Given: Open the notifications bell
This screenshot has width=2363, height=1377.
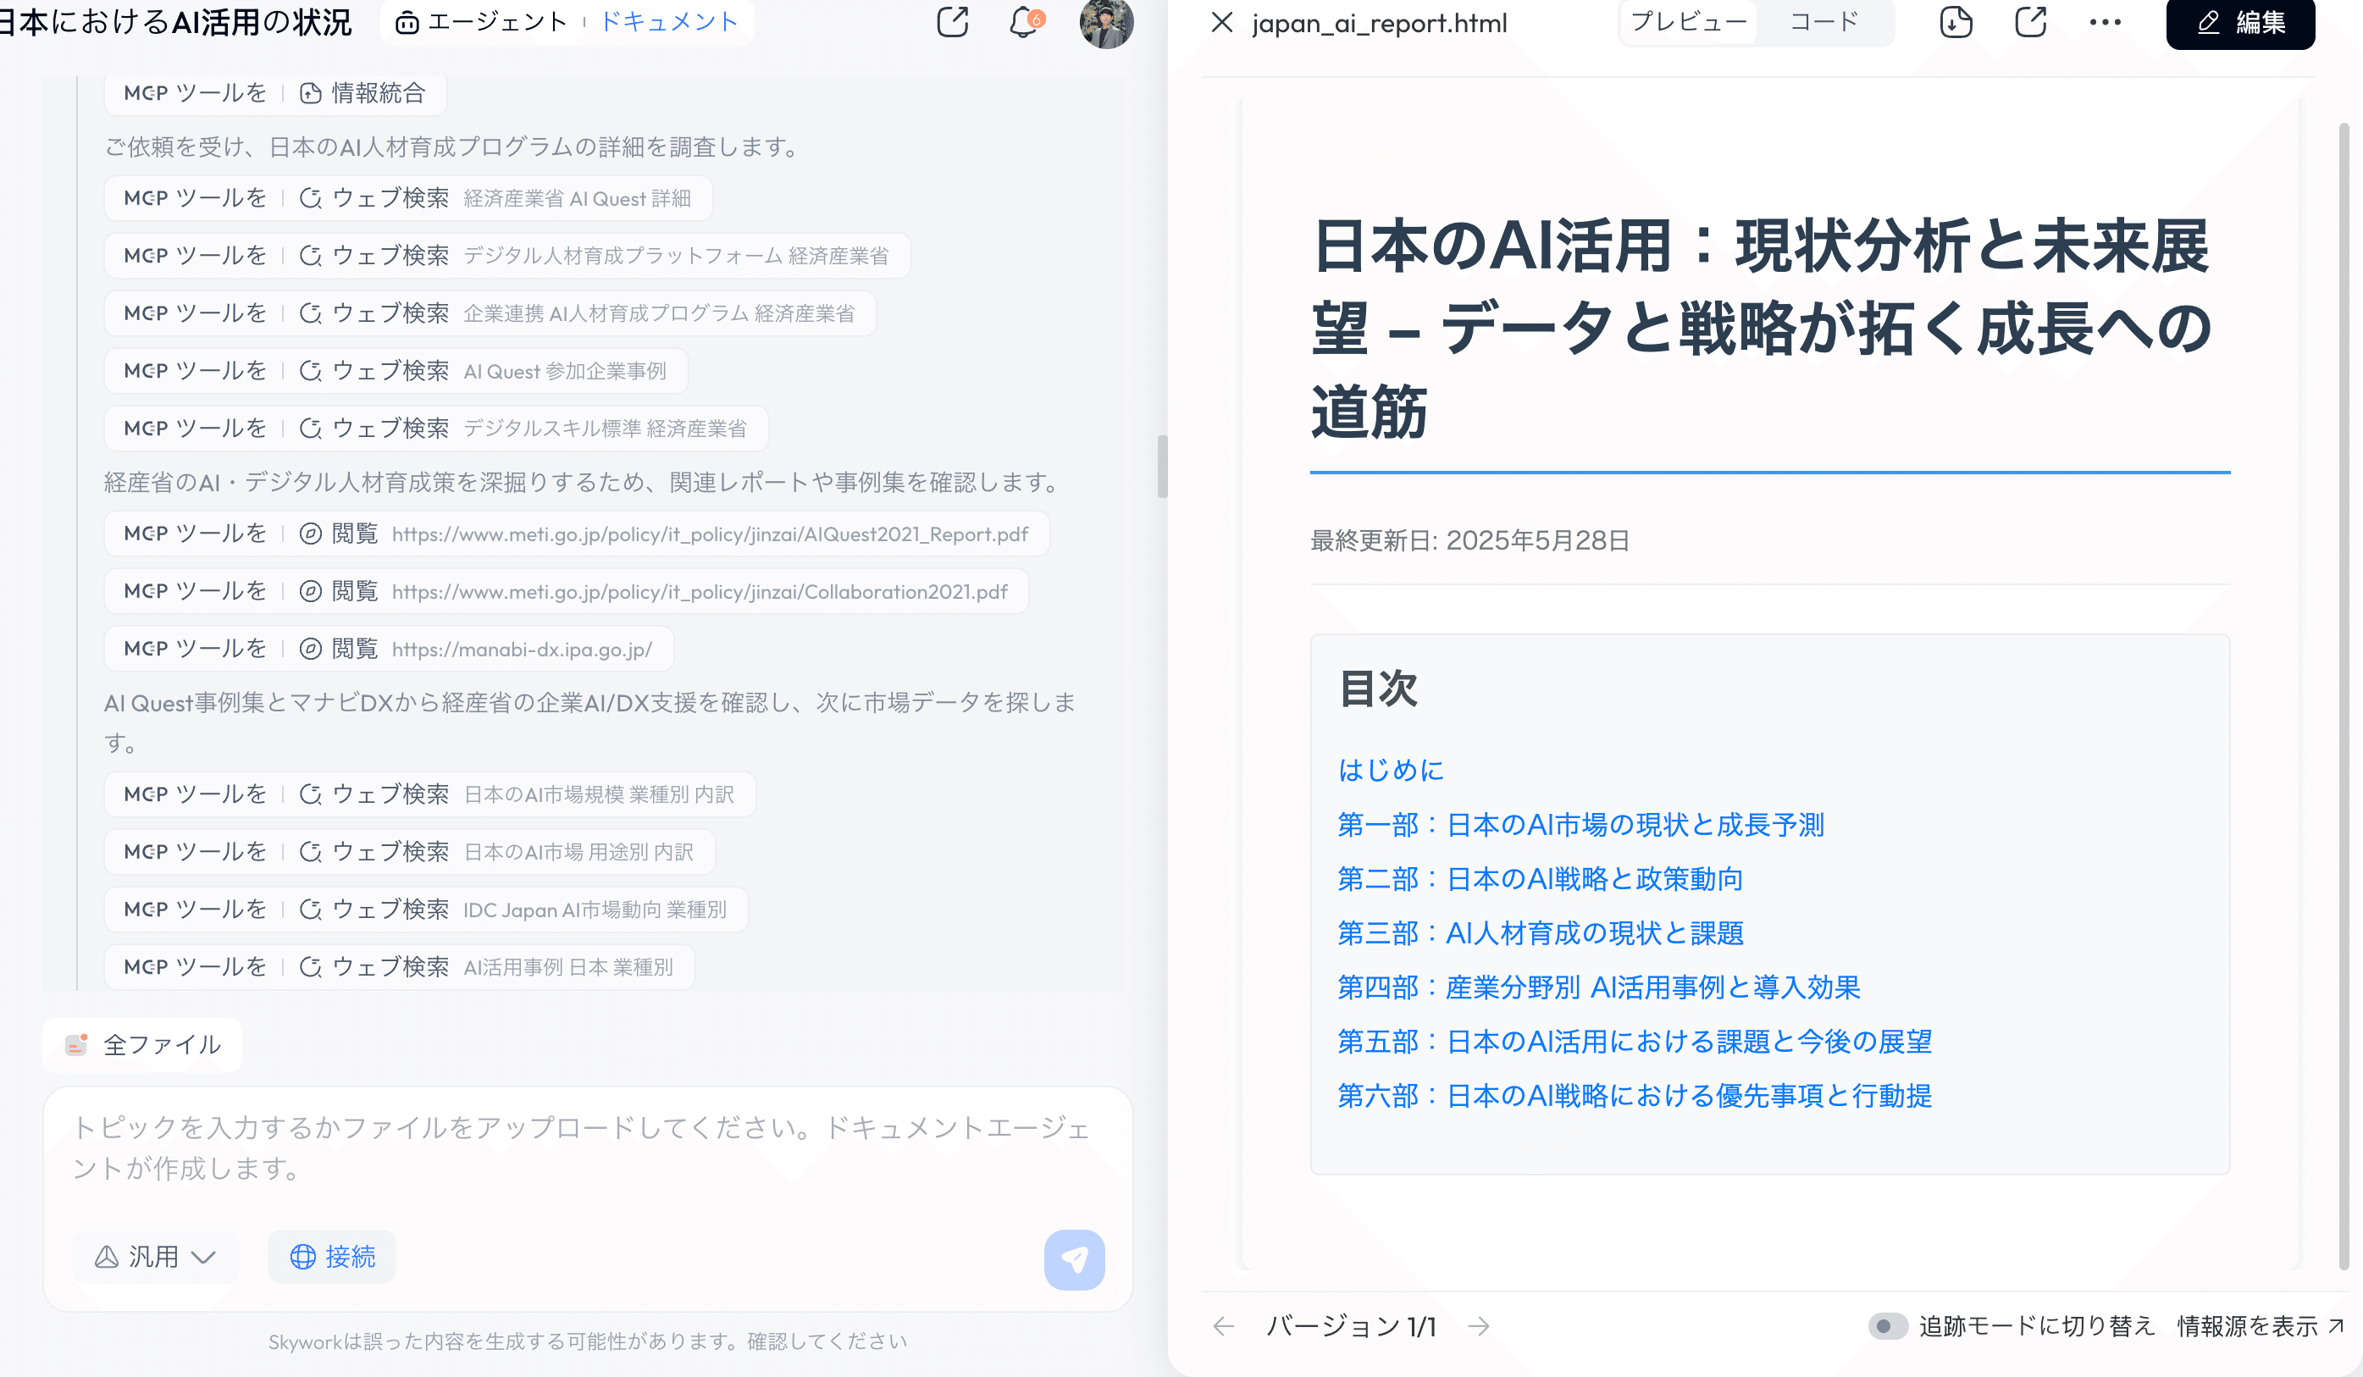Looking at the screenshot, I should [x=1024, y=21].
